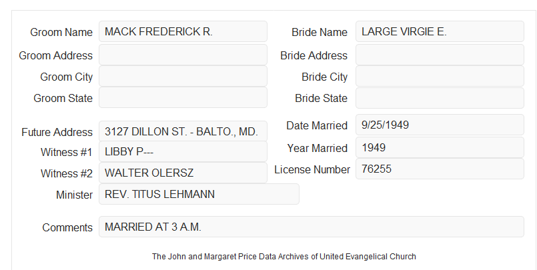The image size is (537, 270).
Task: Click the empty Bride Address field
Action: (440, 55)
